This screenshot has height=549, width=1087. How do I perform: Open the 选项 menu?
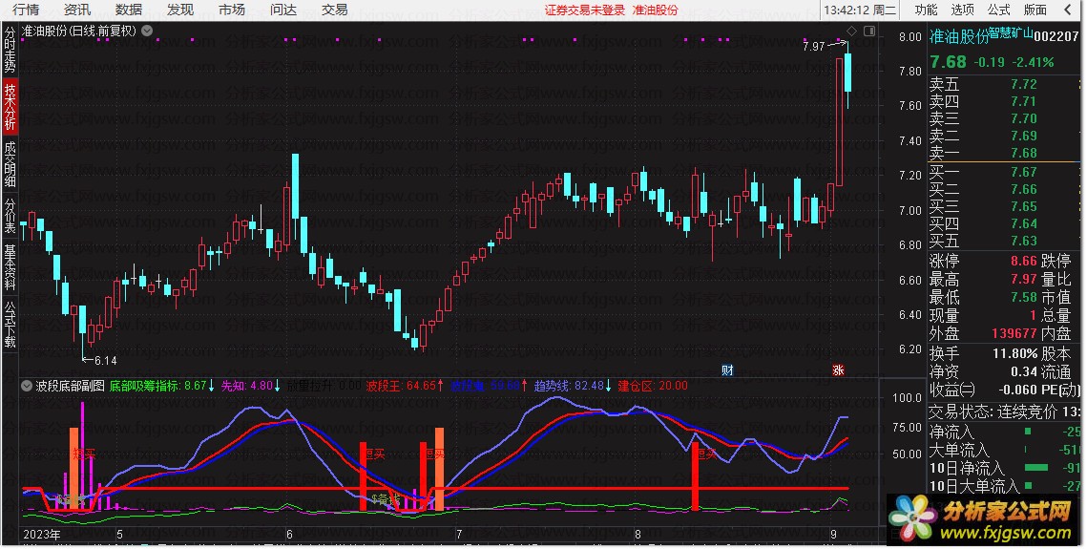[x=962, y=10]
